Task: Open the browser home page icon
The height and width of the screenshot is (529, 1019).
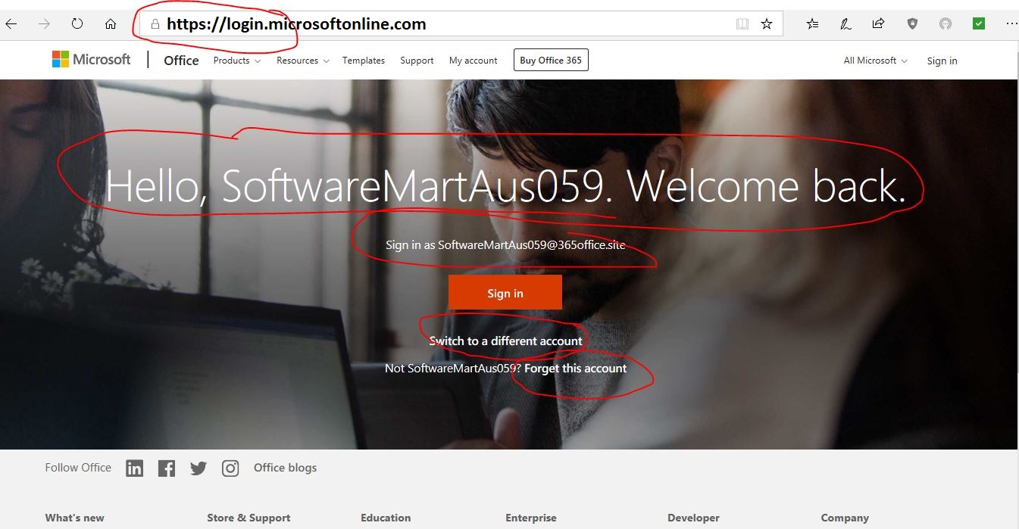Action: click(x=111, y=24)
